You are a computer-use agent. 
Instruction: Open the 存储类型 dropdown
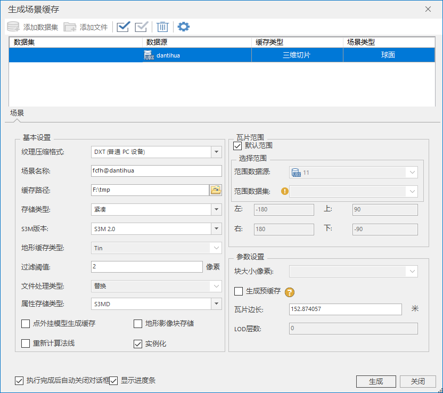click(216, 209)
